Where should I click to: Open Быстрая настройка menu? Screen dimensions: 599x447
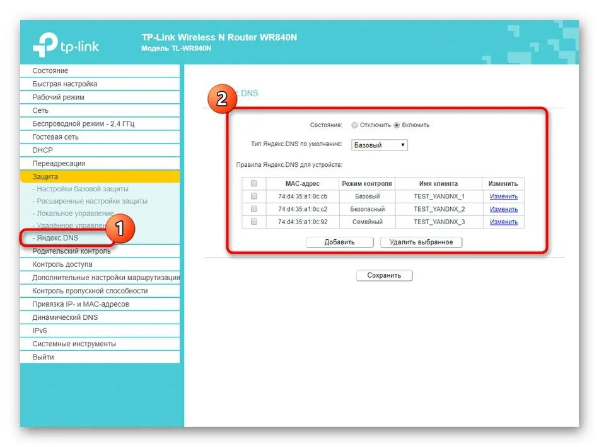tap(100, 84)
